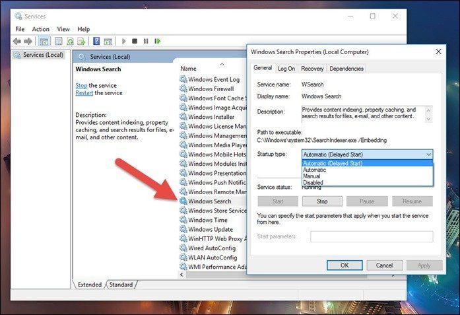This screenshot has height=315, width=460.
Task: Click the Services (Local) tree node
Action: tap(39, 55)
